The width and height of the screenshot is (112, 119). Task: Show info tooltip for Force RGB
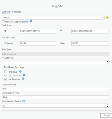tap(20, 71)
